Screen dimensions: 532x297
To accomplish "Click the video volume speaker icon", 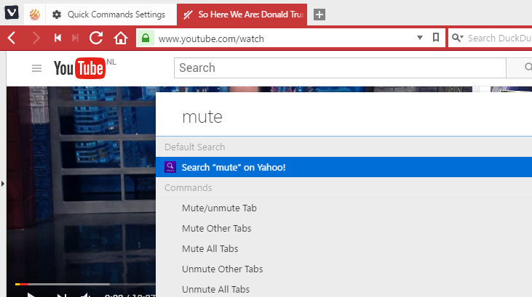I will coord(85,295).
